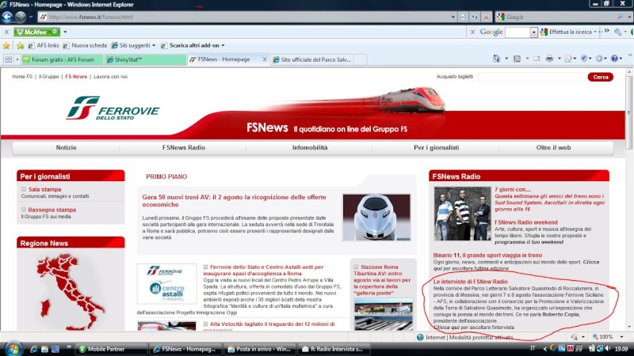
Task: Click the compatibility view icon beside refresh
Action: (464, 17)
